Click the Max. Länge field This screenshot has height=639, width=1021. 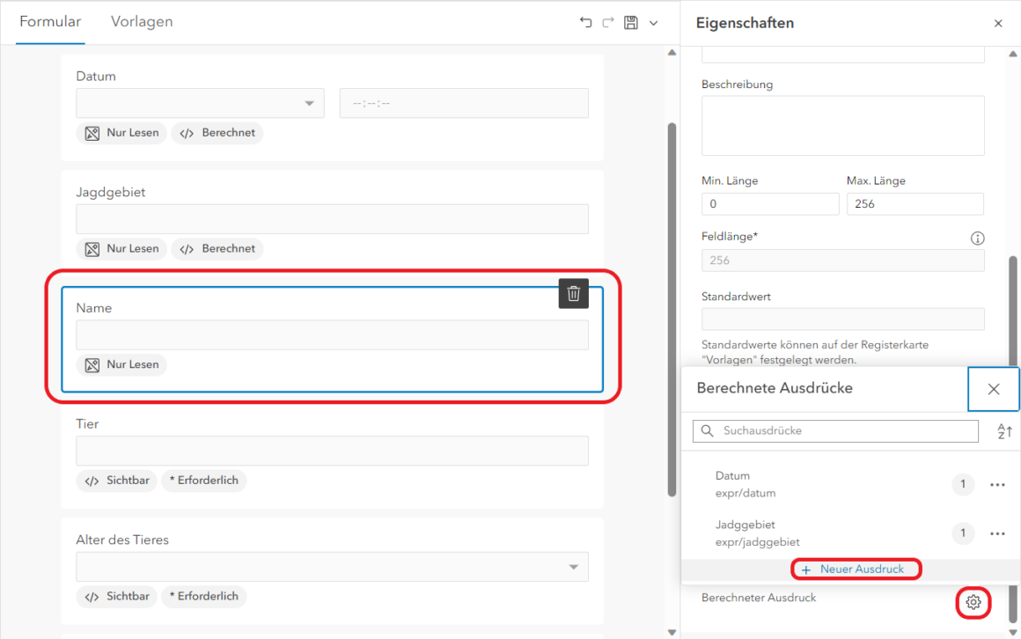[914, 204]
